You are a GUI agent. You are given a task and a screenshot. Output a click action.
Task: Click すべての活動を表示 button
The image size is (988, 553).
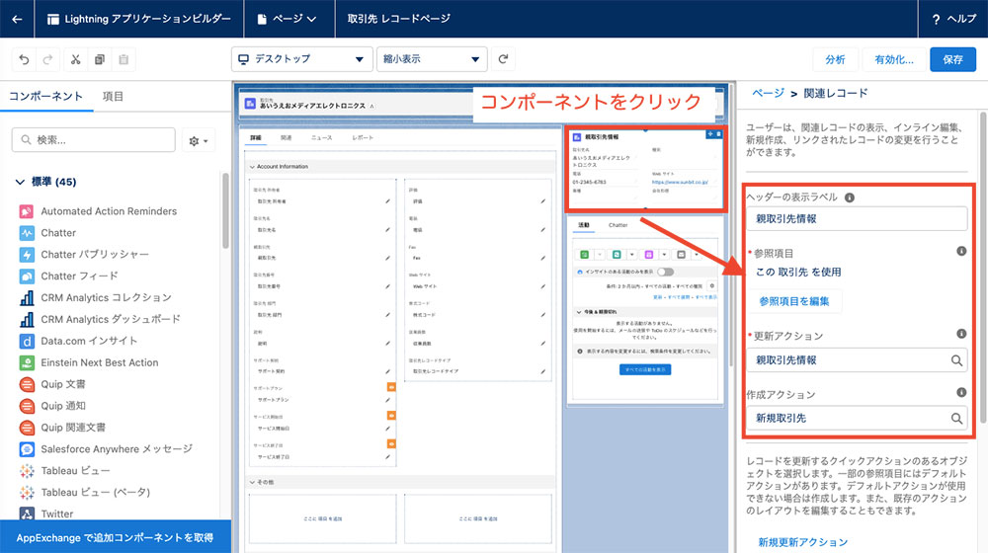(x=645, y=369)
